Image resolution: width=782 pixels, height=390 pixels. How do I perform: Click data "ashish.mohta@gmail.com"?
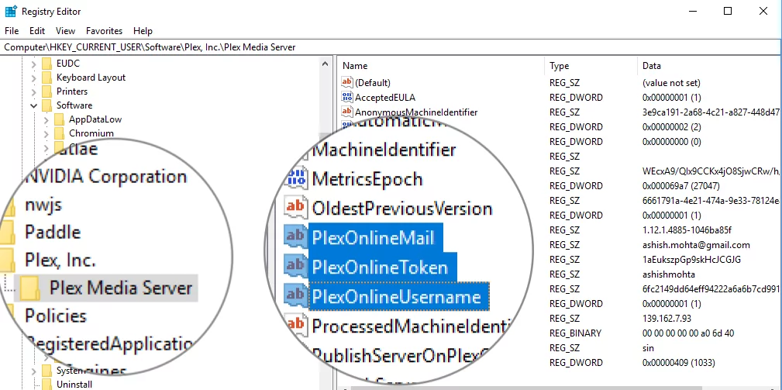(696, 245)
